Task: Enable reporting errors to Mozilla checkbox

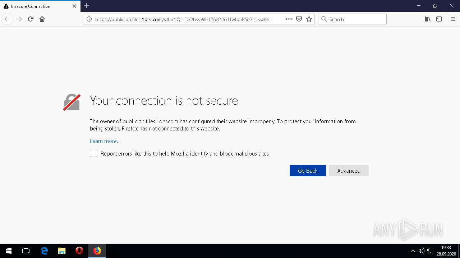Action: tap(93, 153)
